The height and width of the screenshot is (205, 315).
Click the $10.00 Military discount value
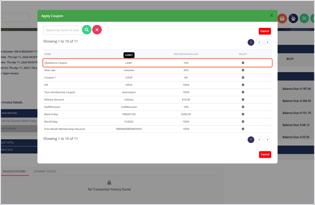pos(186,100)
